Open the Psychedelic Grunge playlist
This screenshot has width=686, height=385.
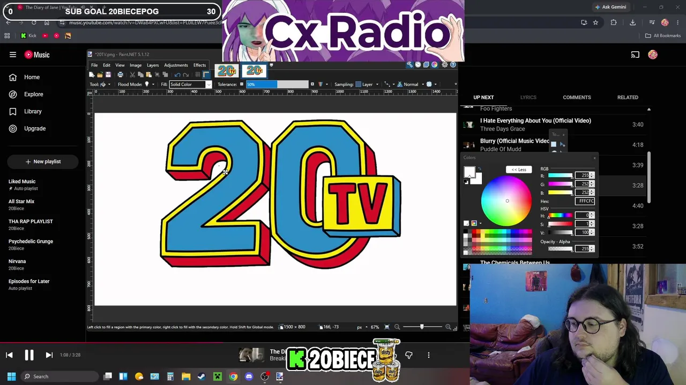tap(31, 244)
